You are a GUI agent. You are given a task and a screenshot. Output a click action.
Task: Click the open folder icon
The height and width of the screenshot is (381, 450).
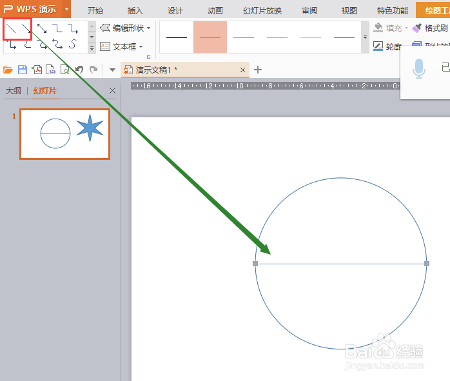pyautogui.click(x=8, y=70)
